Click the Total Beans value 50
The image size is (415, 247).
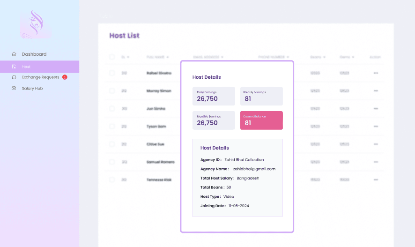pos(229,187)
